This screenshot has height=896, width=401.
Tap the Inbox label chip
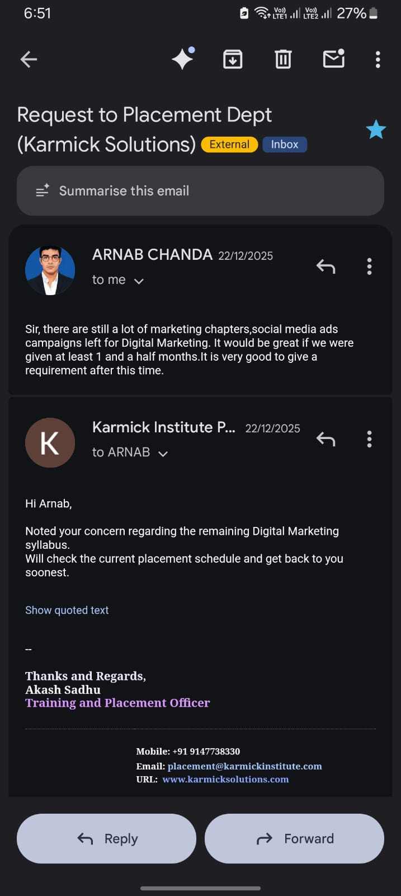(285, 144)
